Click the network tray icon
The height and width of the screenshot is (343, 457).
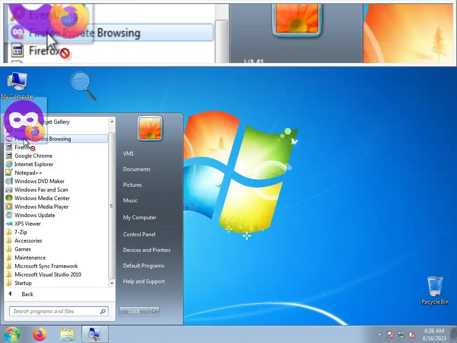point(401,335)
